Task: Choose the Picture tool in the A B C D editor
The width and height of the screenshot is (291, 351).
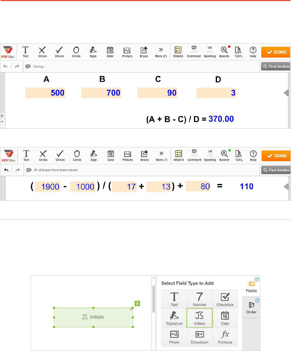Action: click(x=127, y=52)
